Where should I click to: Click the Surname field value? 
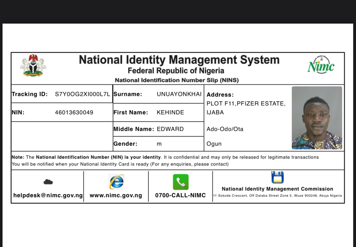179,94
